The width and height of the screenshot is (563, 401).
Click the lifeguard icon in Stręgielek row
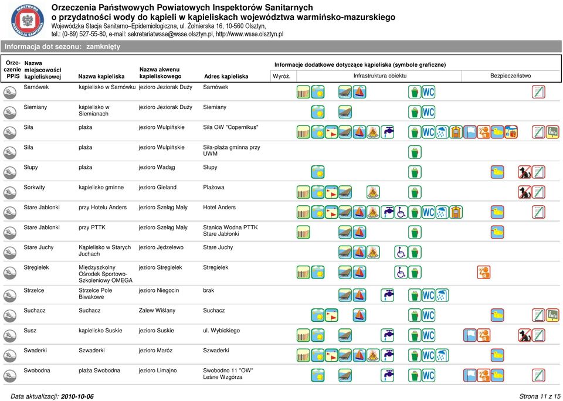(484, 273)
